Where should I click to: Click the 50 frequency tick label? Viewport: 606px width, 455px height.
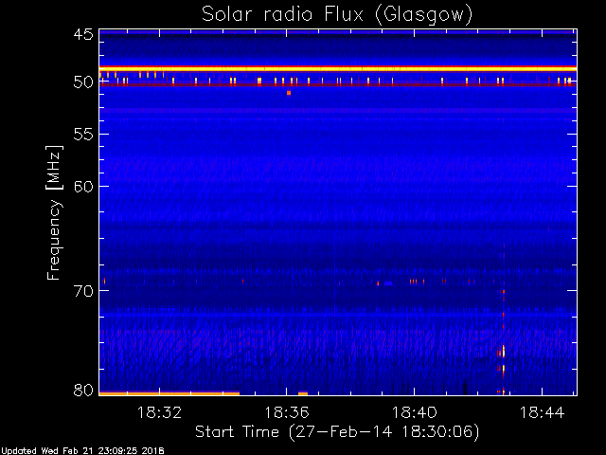[x=83, y=82]
